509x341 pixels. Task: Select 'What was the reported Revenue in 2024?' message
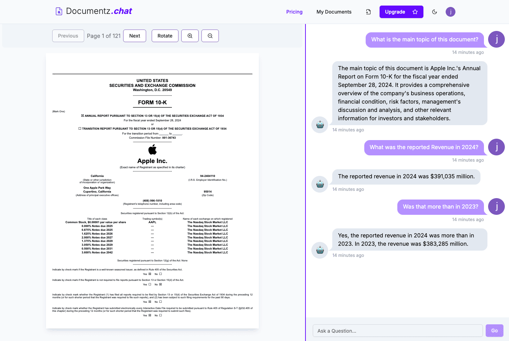coord(424,147)
